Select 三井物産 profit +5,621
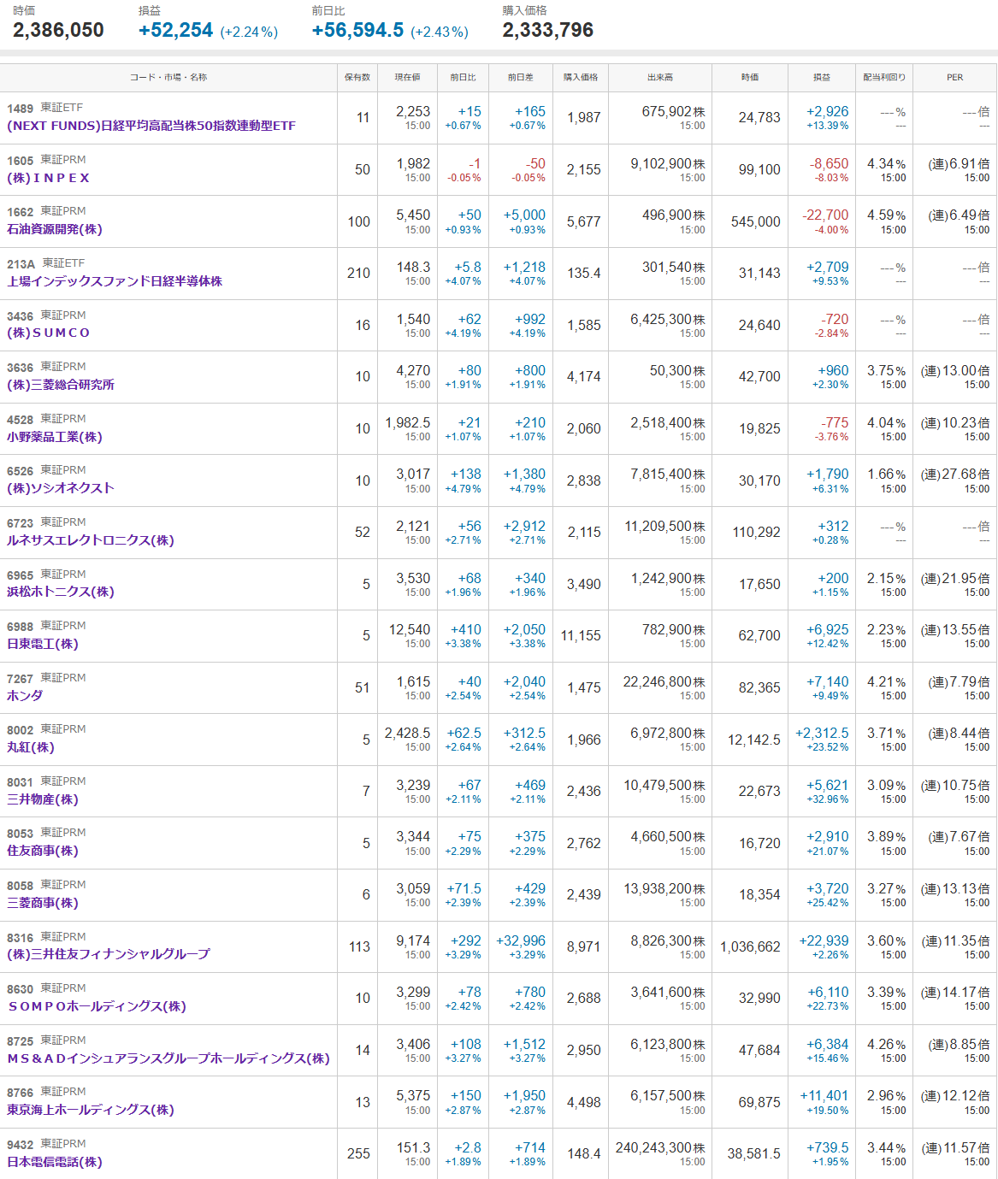Viewport: 998px width, 1179px height. [828, 785]
